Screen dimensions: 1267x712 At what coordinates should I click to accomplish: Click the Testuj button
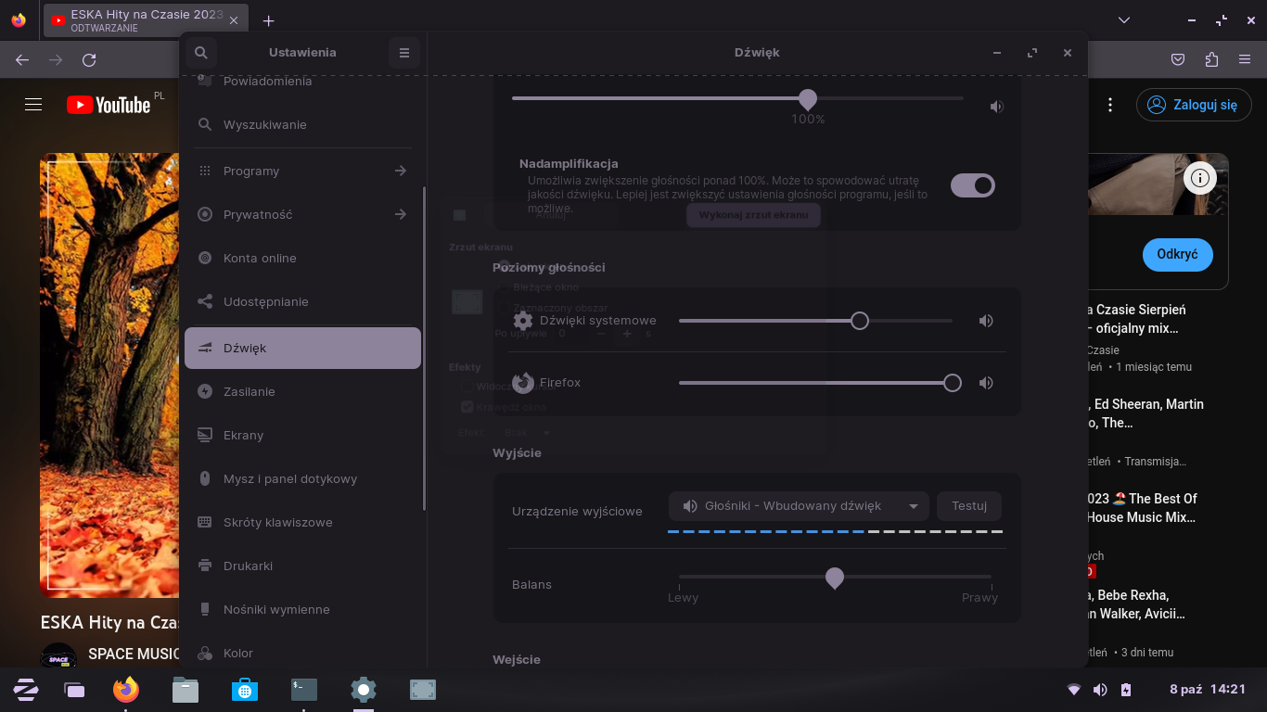point(969,506)
